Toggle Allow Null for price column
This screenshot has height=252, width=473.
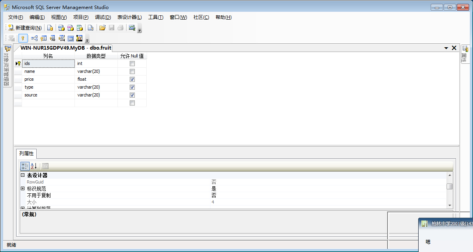coord(132,79)
